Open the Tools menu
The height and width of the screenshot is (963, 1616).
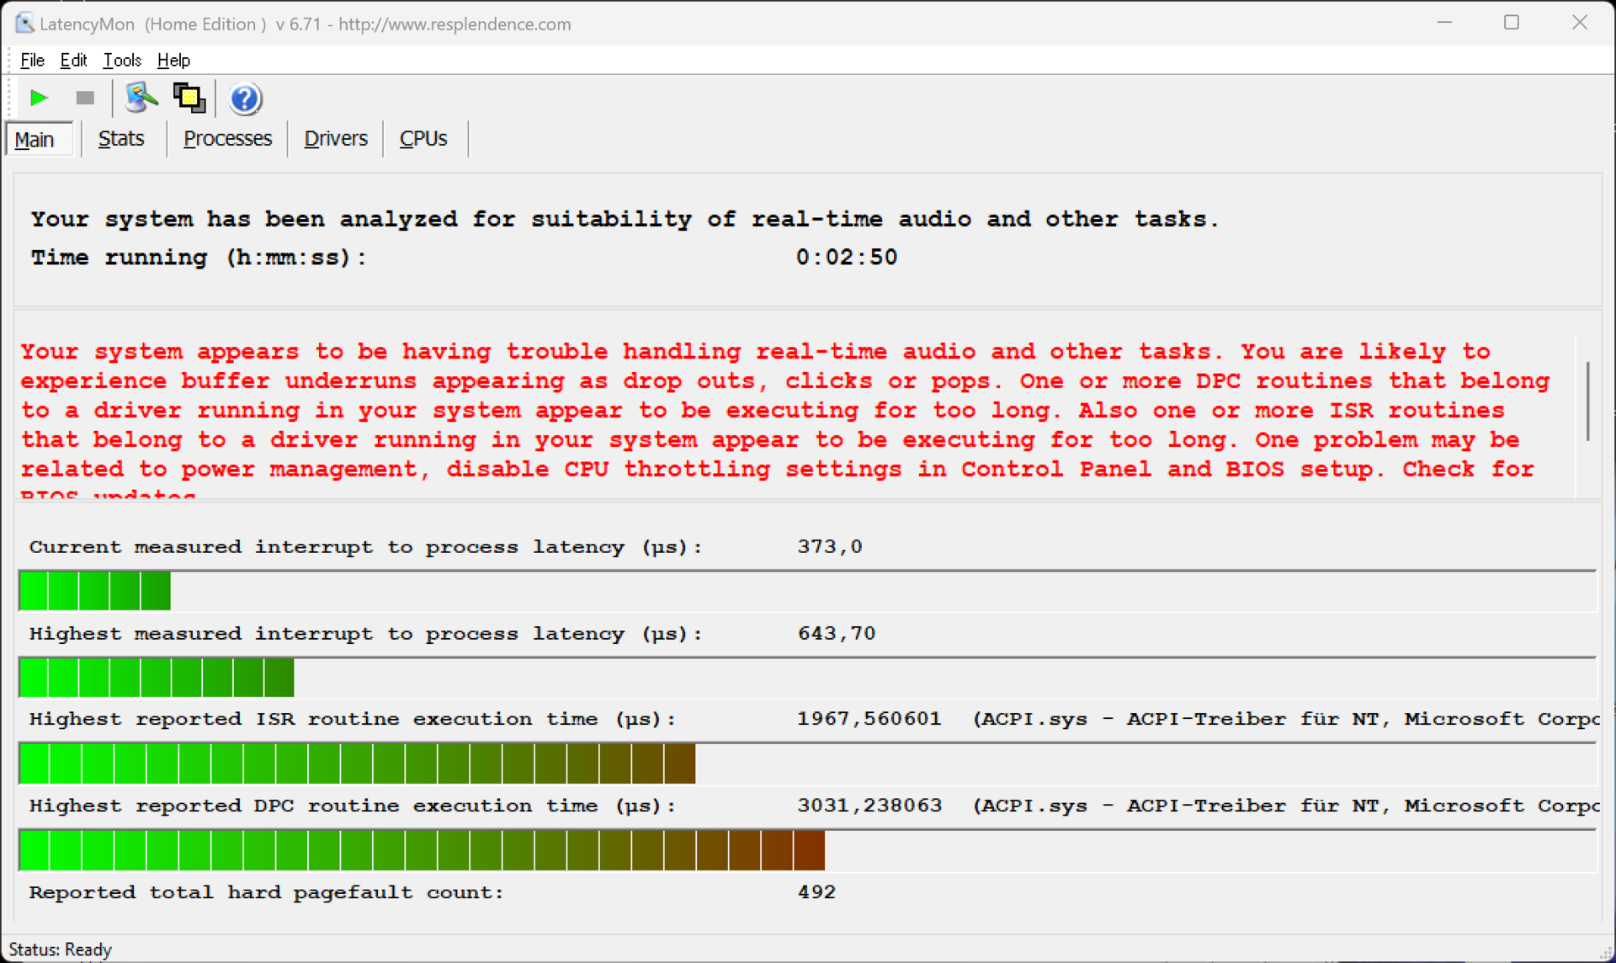click(x=122, y=60)
